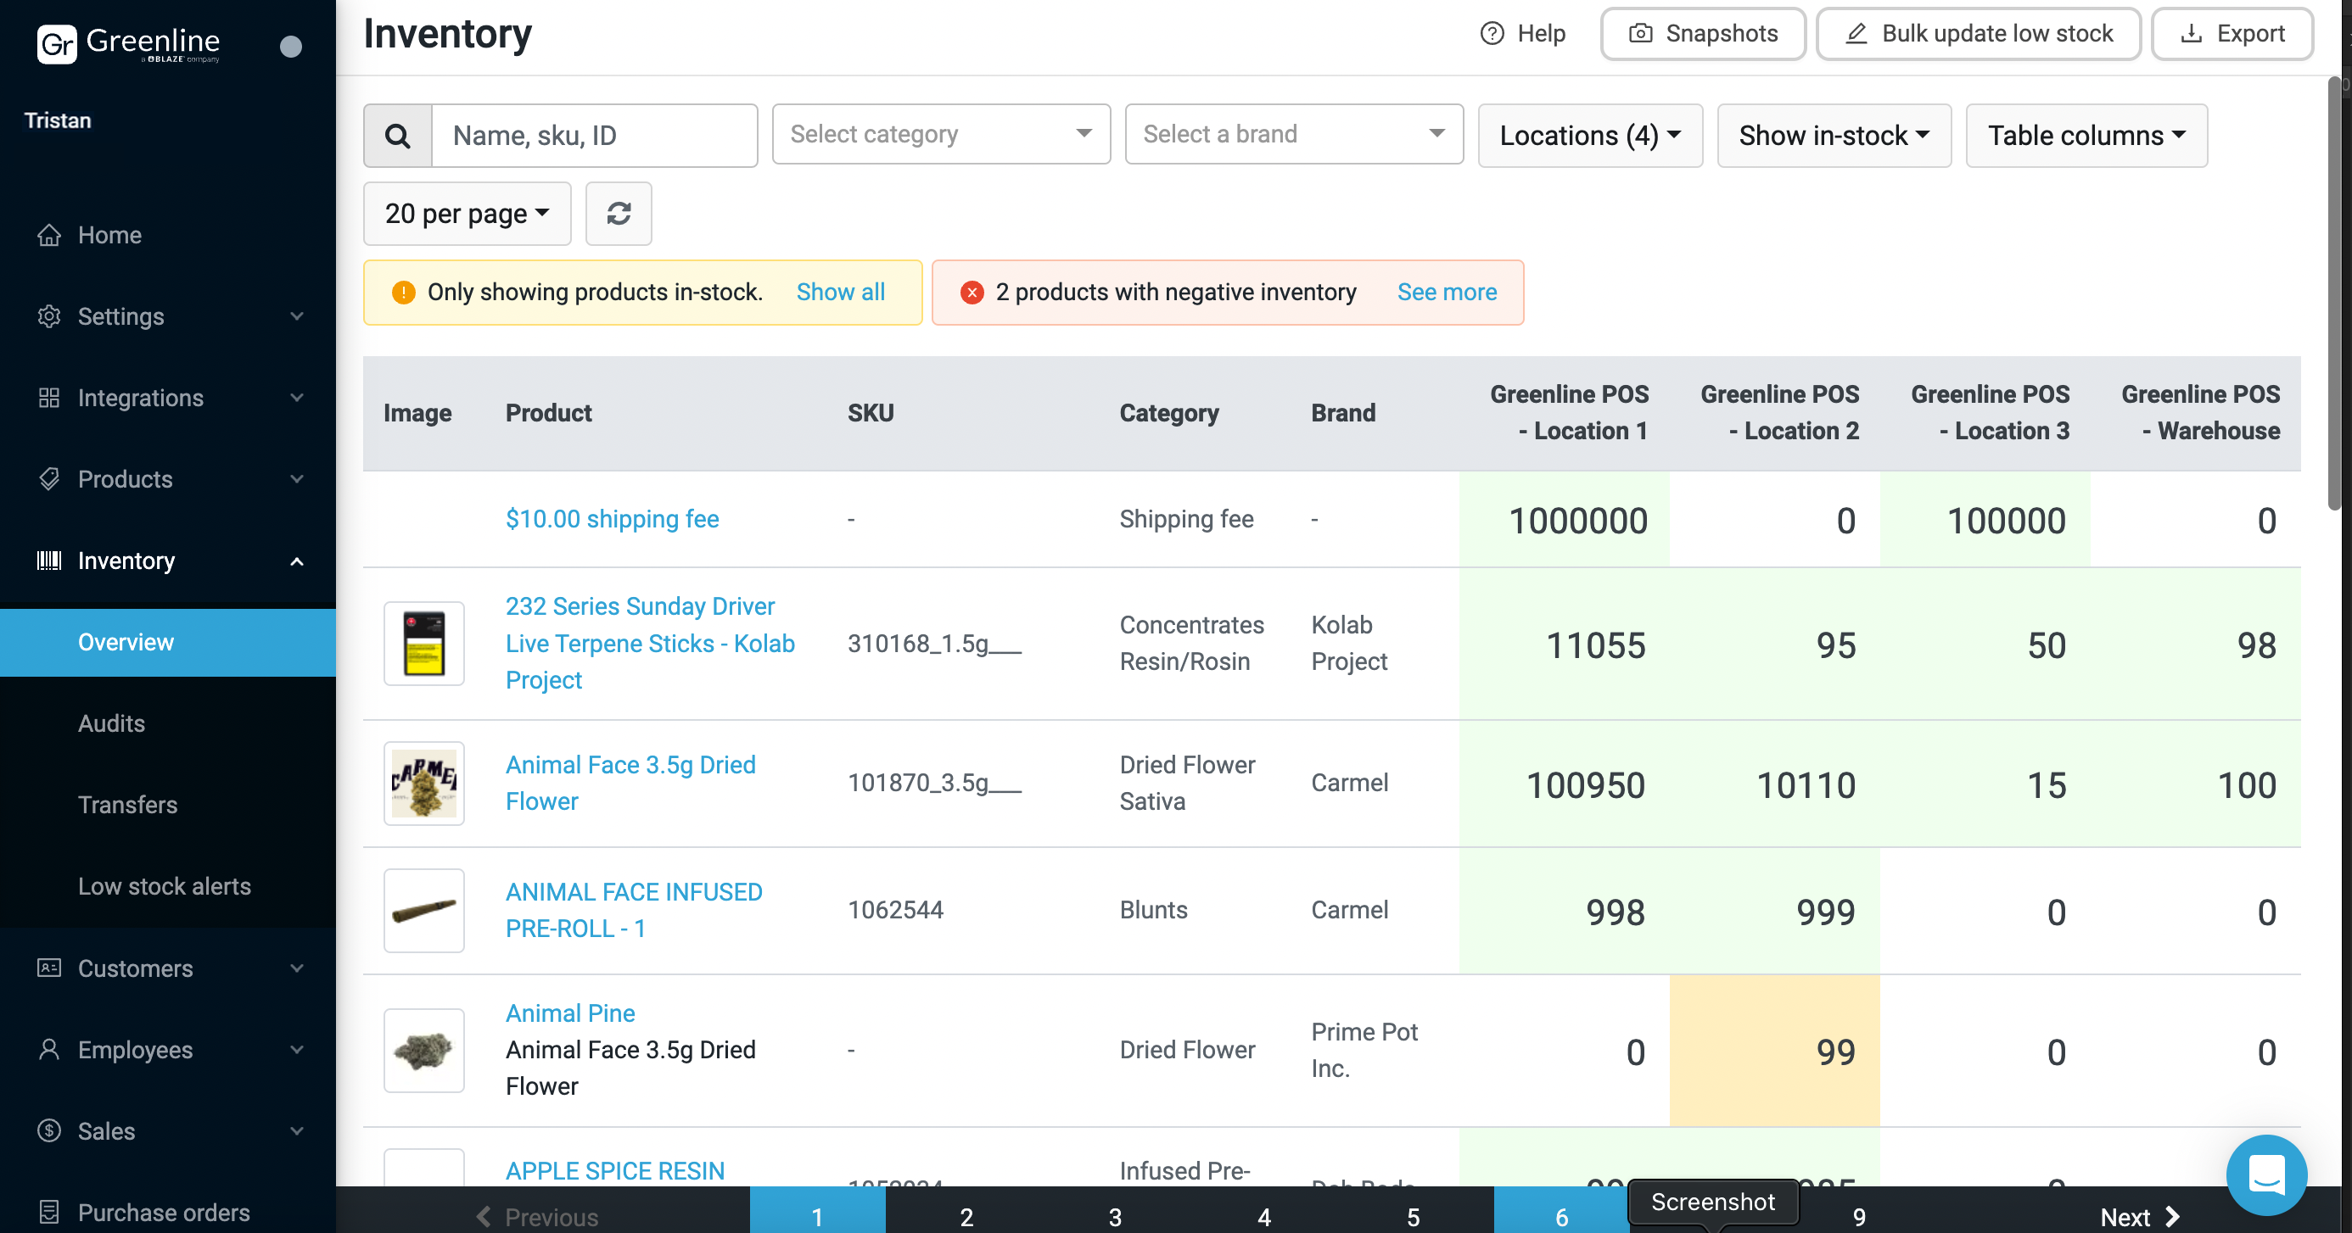Open $10.00 shipping fee product
The image size is (2352, 1233).
(612, 518)
